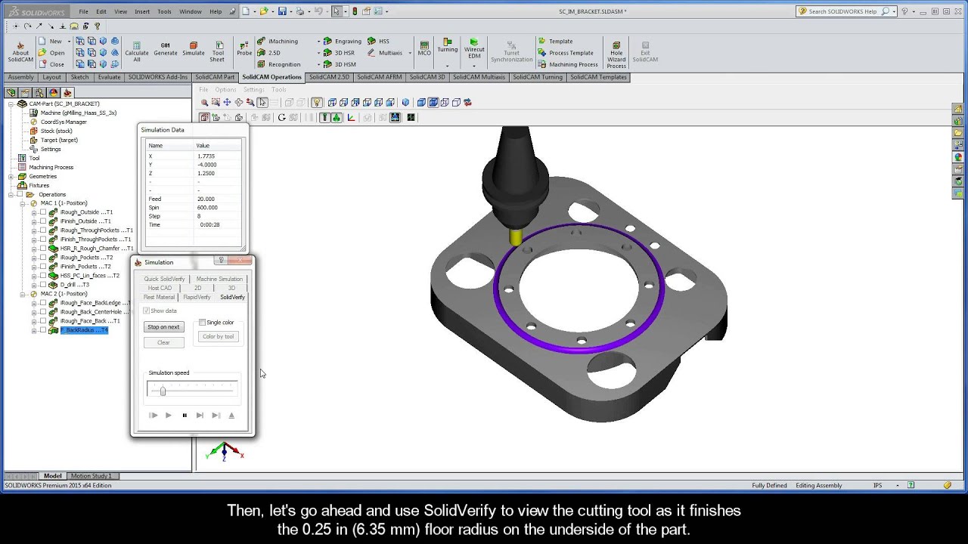Viewport: 968px width, 544px height.
Task: Click Open in the SolidCAM ribbon
Action: pos(50,53)
